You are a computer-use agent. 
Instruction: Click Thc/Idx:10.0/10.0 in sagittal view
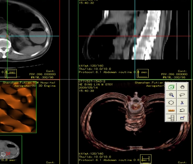click(95, 69)
